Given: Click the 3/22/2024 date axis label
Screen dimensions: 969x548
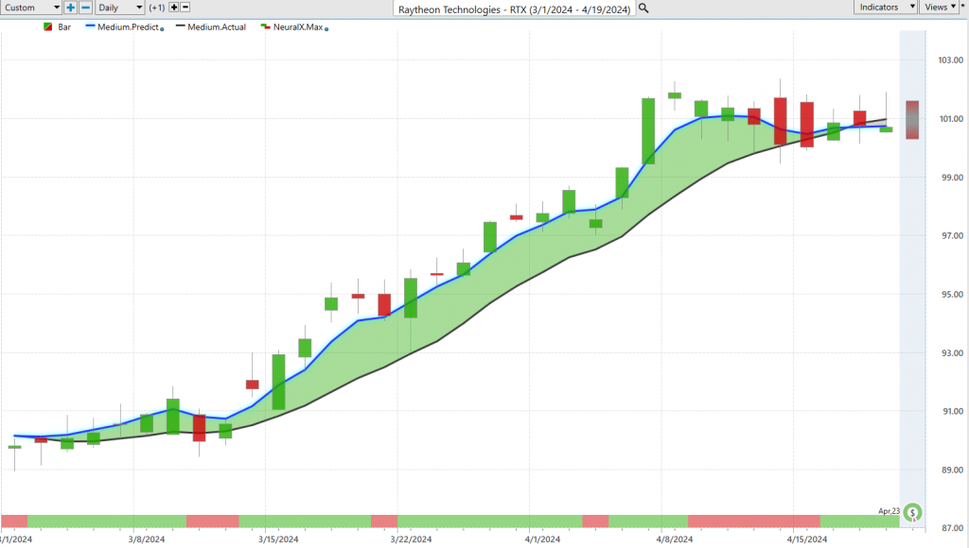Looking at the screenshot, I should pyautogui.click(x=411, y=539).
